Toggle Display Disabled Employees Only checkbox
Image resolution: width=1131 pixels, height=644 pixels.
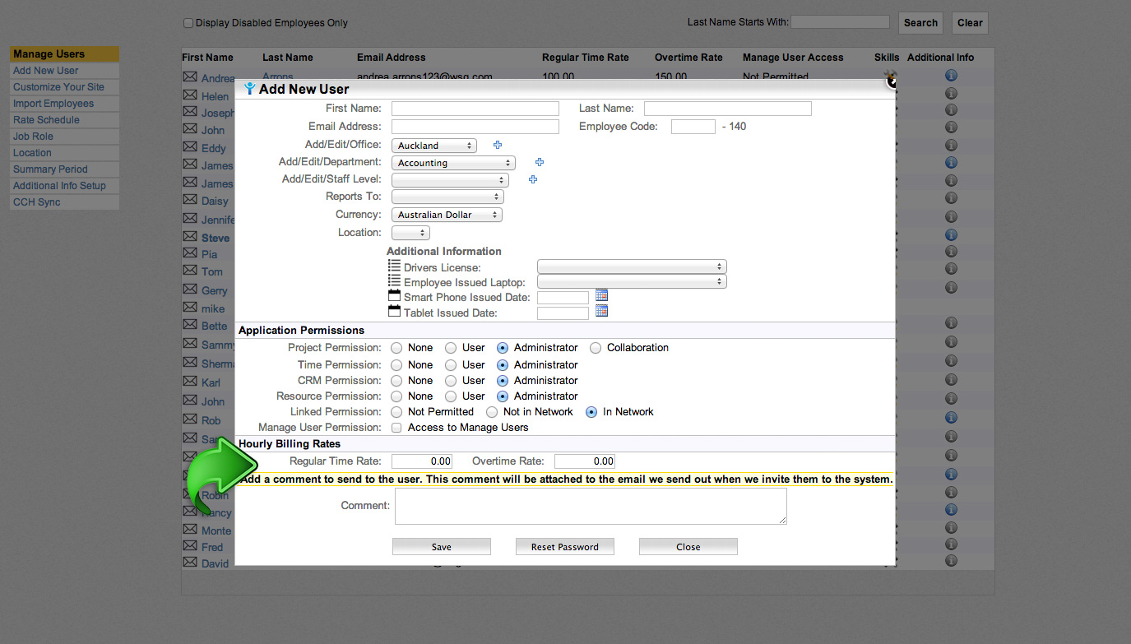188,23
